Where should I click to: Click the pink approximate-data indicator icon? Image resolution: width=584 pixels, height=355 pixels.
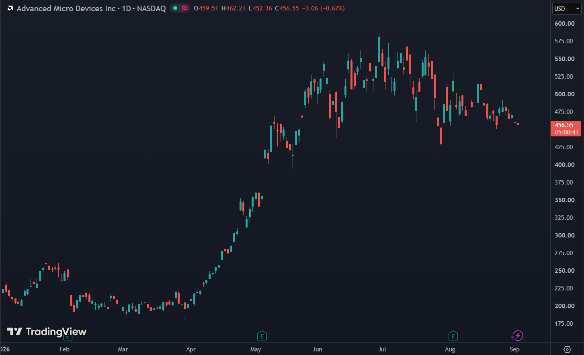click(x=184, y=8)
